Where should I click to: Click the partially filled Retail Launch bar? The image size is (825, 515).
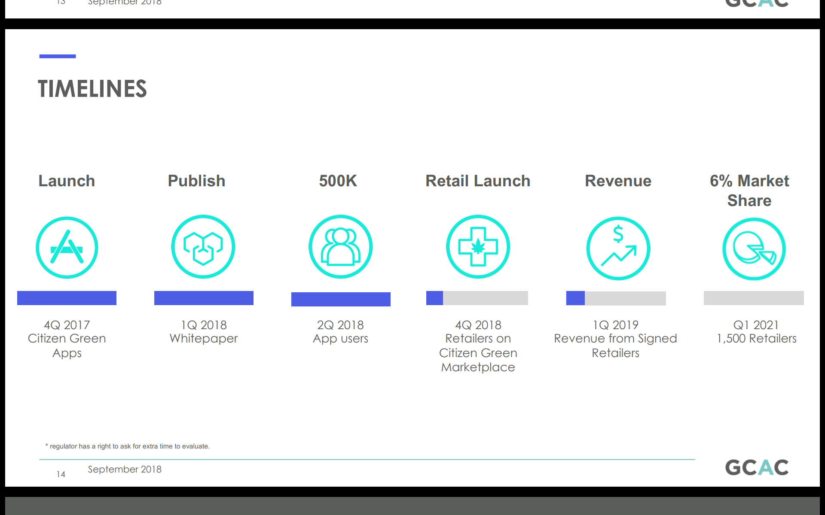tap(477, 298)
